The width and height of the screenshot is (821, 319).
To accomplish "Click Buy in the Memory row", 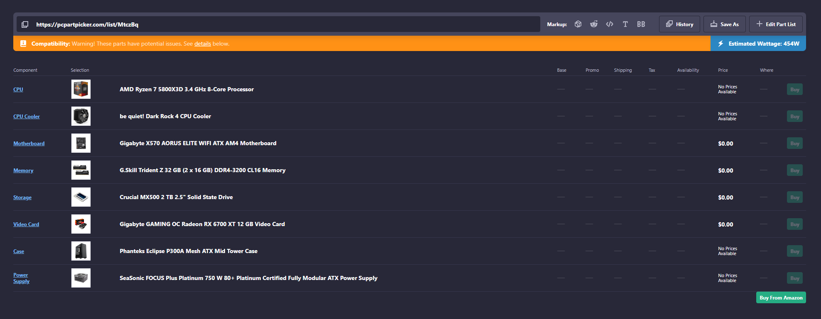I will [x=795, y=170].
